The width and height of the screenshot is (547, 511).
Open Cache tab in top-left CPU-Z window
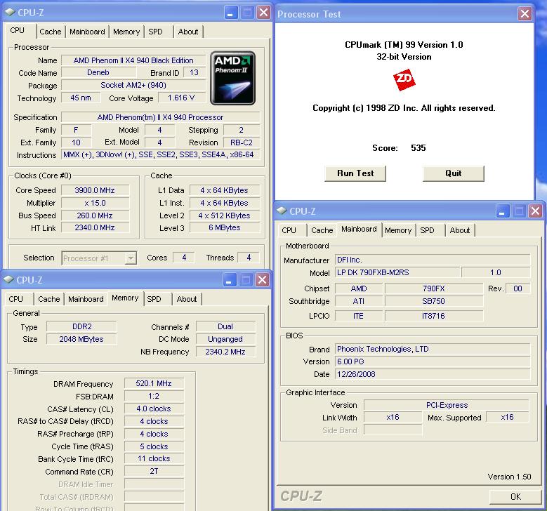click(51, 32)
